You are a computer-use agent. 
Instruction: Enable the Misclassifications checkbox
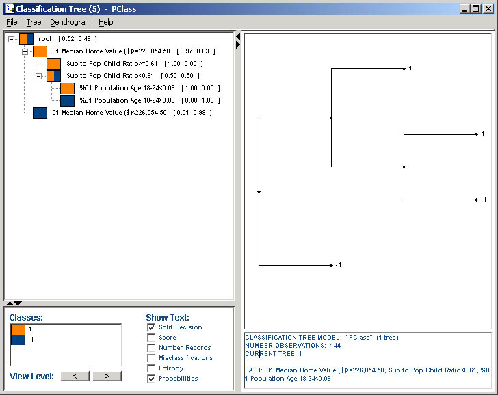[x=151, y=358]
